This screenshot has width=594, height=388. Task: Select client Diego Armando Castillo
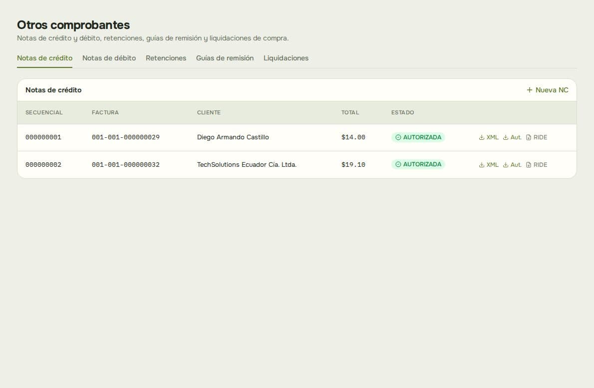[233, 137]
